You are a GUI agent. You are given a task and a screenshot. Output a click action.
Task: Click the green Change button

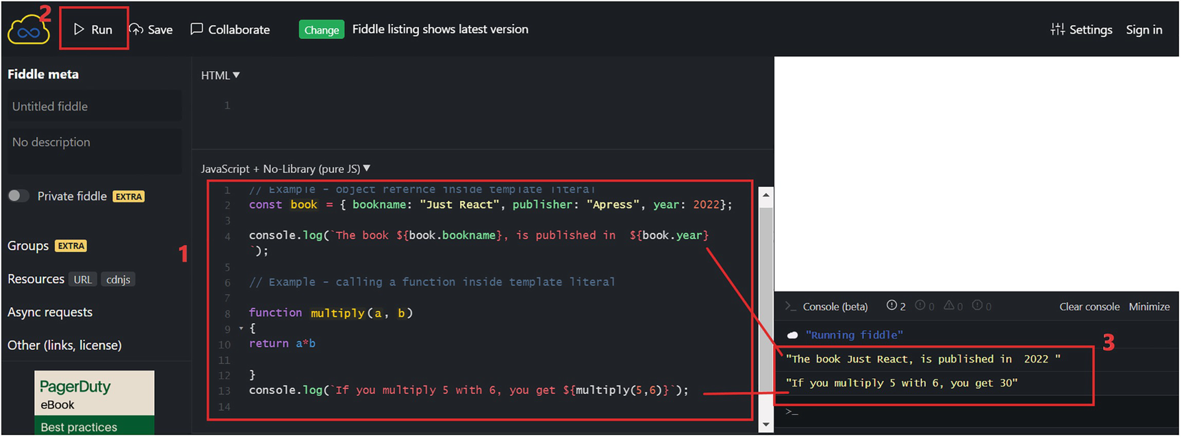(321, 29)
